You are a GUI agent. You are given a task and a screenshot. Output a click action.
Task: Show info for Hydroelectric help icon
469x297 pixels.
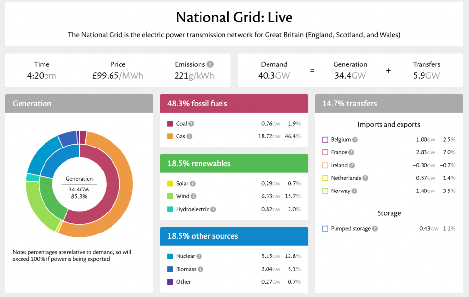click(x=213, y=209)
